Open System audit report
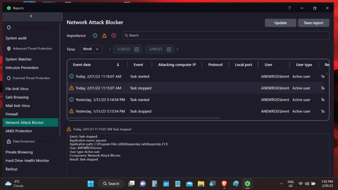This screenshot has width=338, height=190. click(x=16, y=38)
